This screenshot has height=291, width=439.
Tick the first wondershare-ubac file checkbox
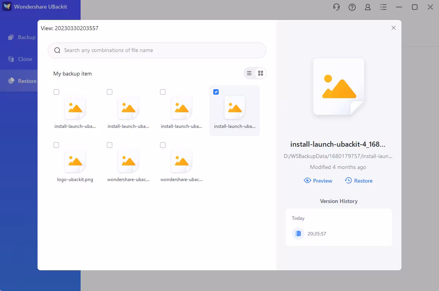pos(110,145)
